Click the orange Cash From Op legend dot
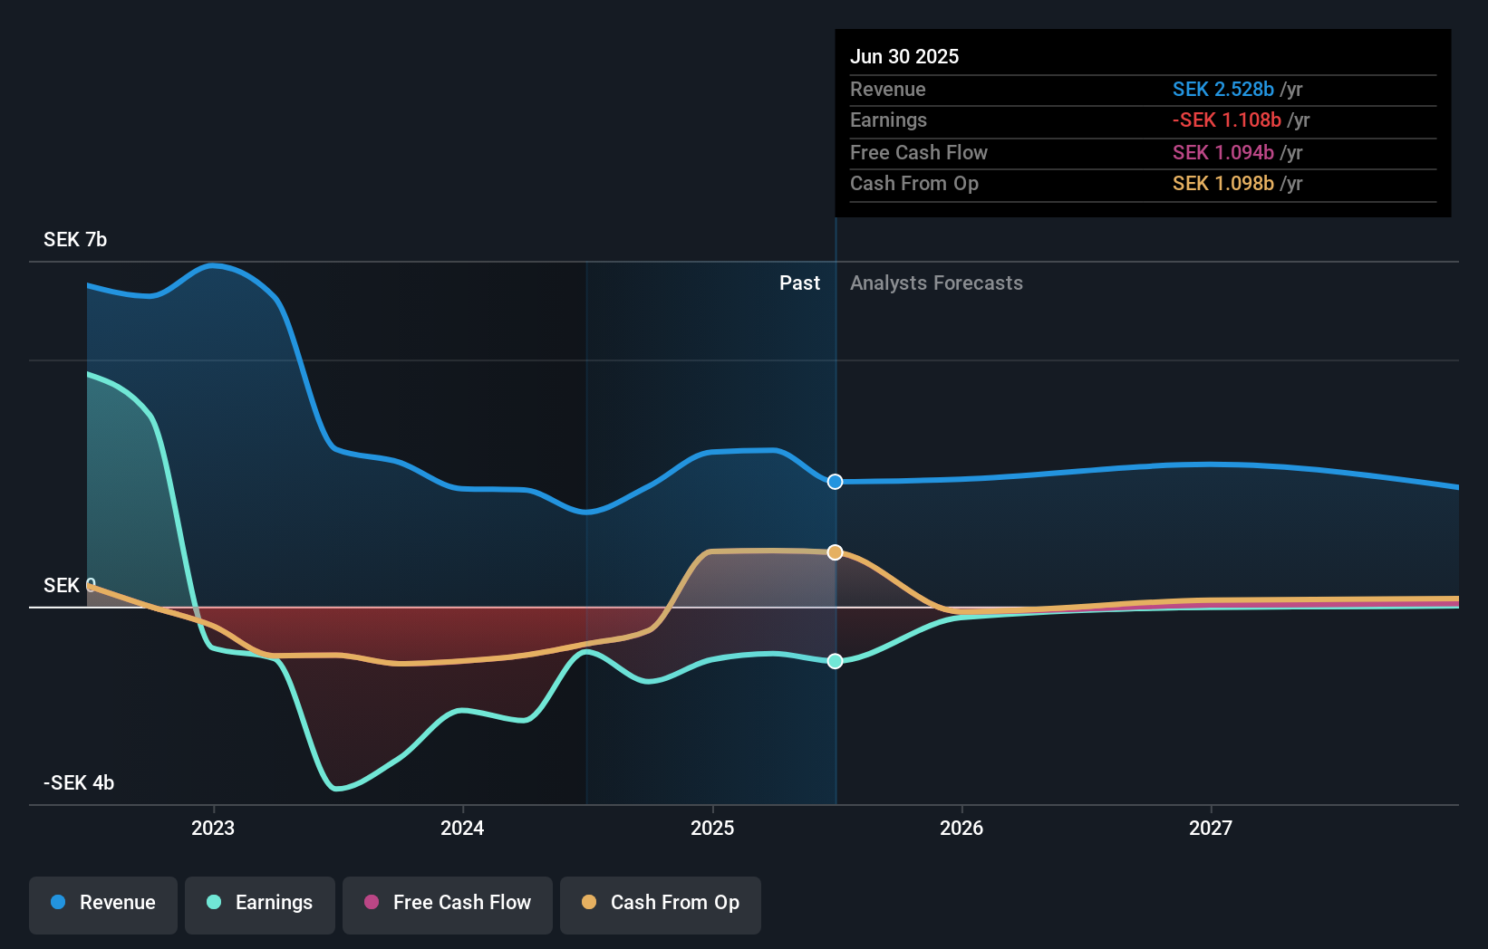This screenshot has width=1488, height=949. pos(590,902)
